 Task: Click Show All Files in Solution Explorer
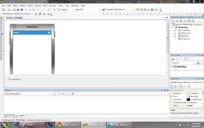pyautogui.click(x=177, y=21)
